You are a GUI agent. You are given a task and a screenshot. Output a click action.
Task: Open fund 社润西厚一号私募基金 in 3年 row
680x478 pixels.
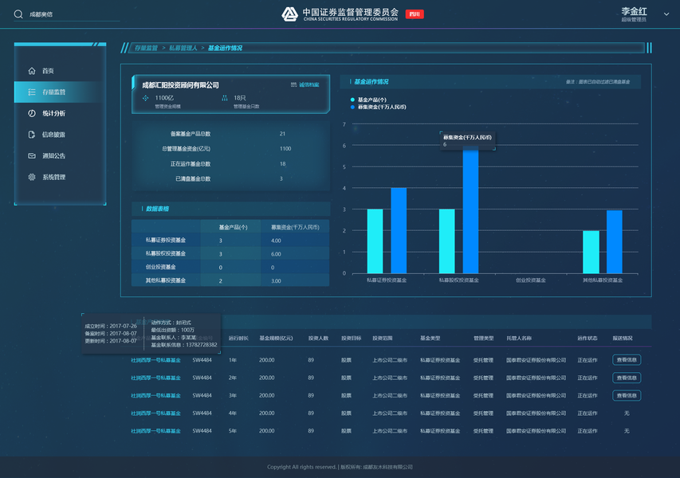point(155,396)
